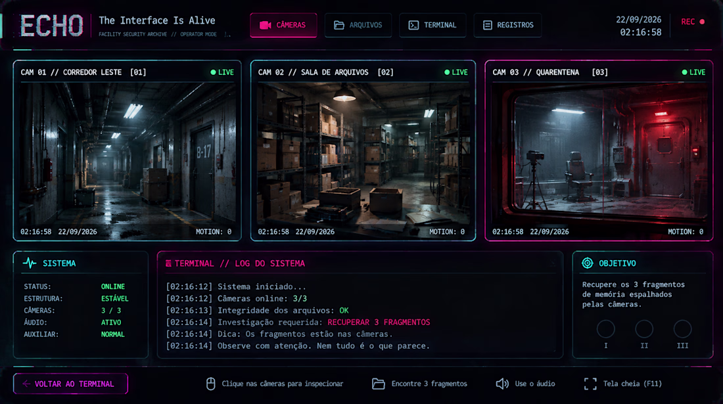This screenshot has width=723, height=404.
Task: Select fragment slot III circle
Action: click(x=682, y=329)
